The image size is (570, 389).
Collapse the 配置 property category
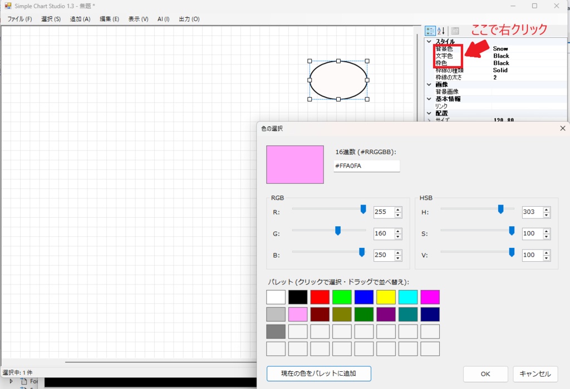[429, 113]
